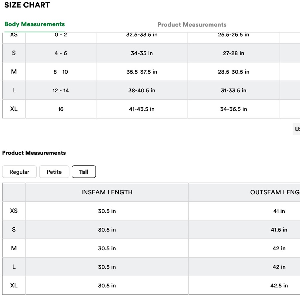Click the 42.5 in outseam value

click(279, 286)
